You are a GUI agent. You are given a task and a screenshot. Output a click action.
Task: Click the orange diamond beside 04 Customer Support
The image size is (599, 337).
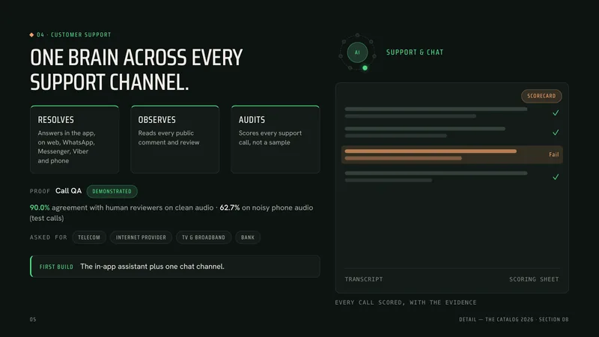click(x=31, y=34)
